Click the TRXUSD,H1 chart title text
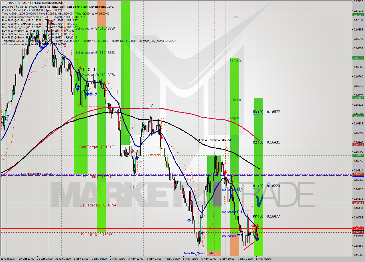 13,3
